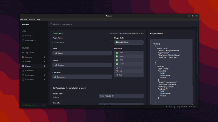Uncheck the GRPCS protocol
Viewport: 218px width, 122px height.
117,56
